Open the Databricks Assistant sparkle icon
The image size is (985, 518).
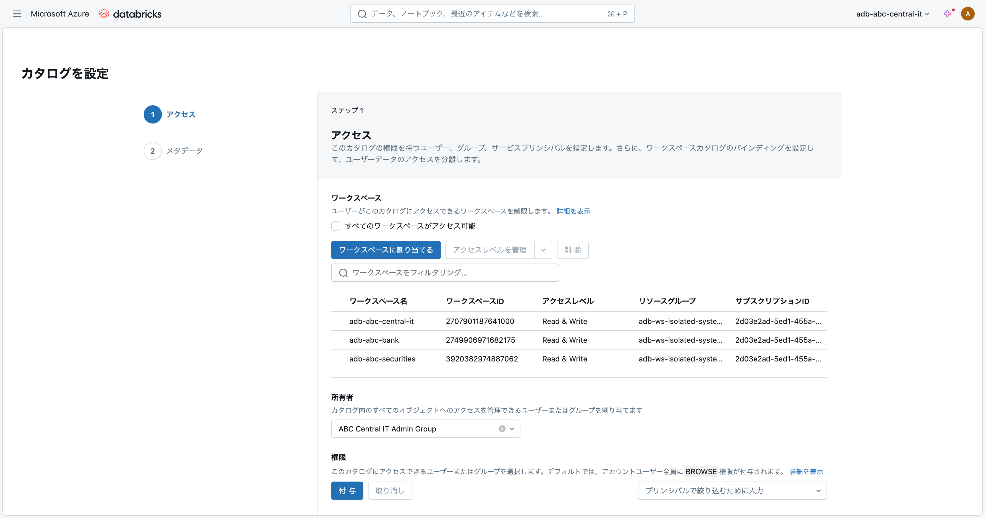tap(947, 14)
